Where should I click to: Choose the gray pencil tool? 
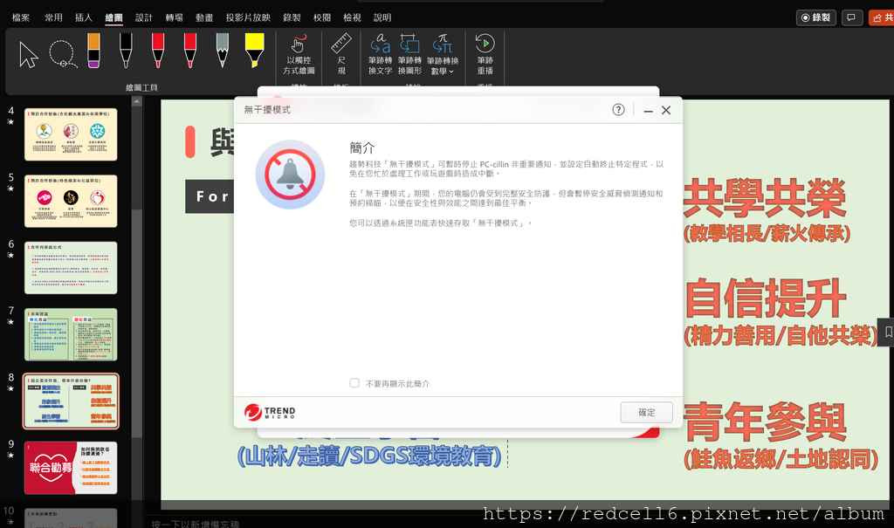tap(223, 51)
